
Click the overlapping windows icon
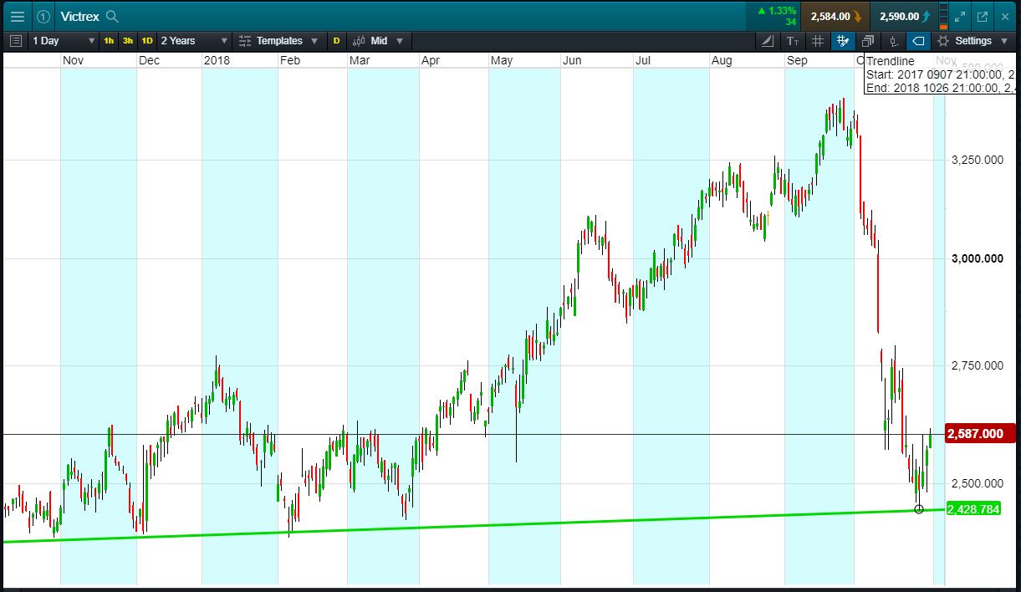point(867,41)
